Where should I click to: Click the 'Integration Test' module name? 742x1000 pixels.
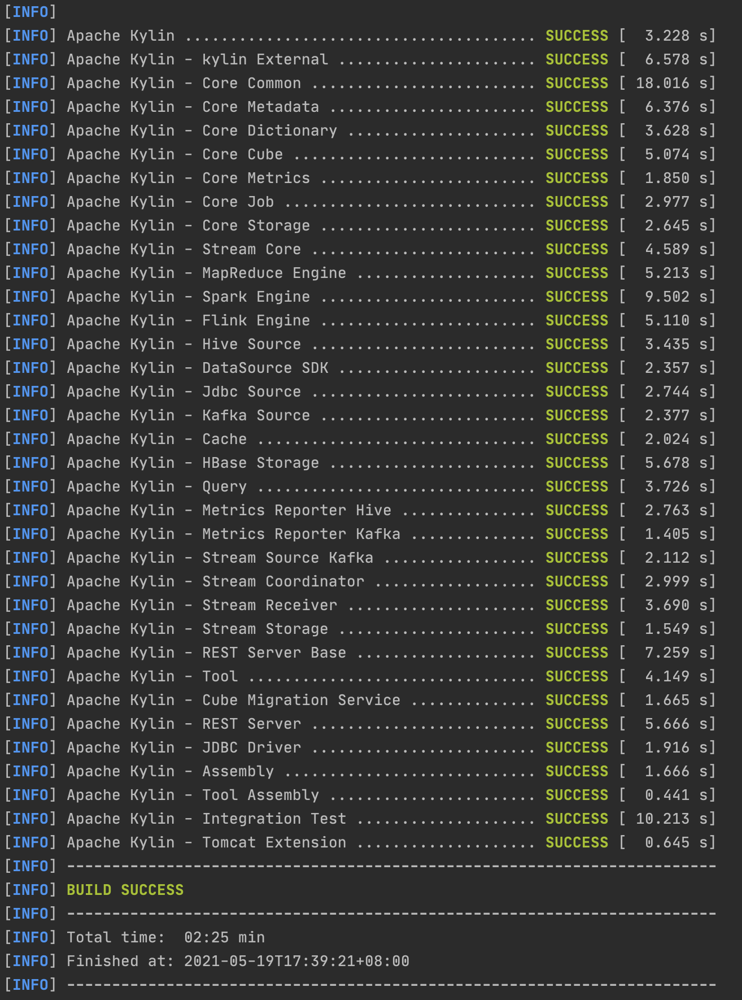click(274, 819)
